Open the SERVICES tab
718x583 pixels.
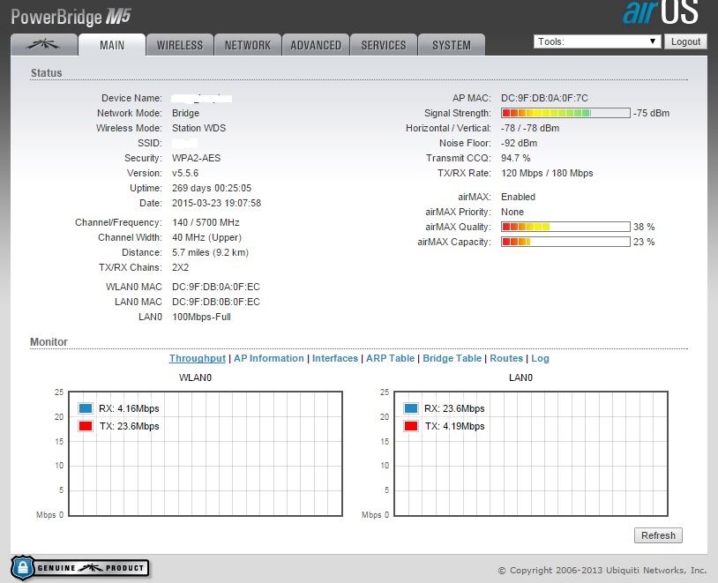[384, 45]
